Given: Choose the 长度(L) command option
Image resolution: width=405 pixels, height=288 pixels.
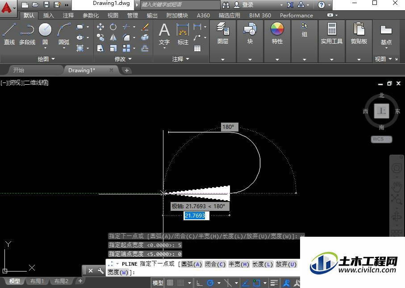Looking at the screenshot, I should click(x=263, y=264).
